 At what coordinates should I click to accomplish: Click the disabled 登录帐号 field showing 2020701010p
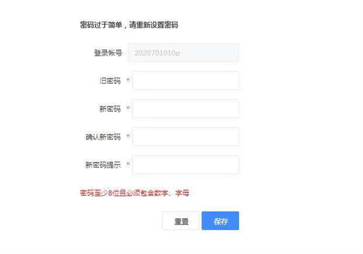183,53
